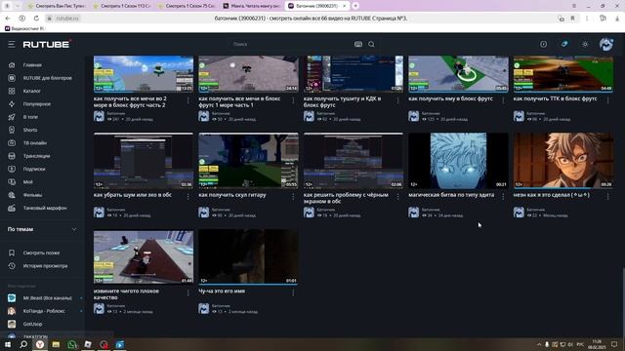Viewport: 625px width, 351px height.
Task: Open Windows Start menu
Action: click(8, 344)
